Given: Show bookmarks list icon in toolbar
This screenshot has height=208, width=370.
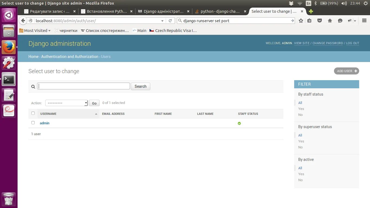Looking at the screenshot, I should pos(309,21).
